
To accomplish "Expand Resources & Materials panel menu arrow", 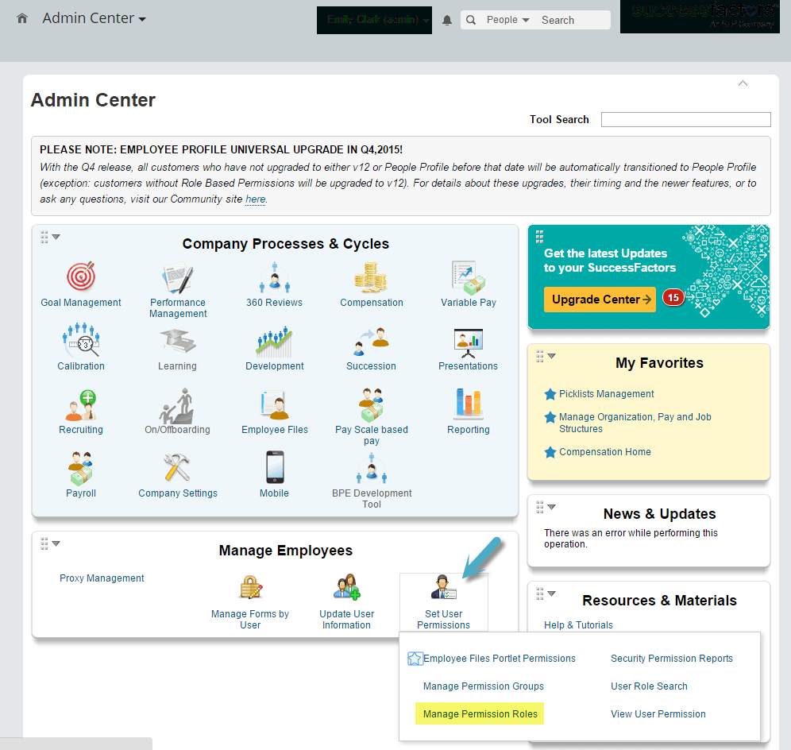I will (x=551, y=593).
